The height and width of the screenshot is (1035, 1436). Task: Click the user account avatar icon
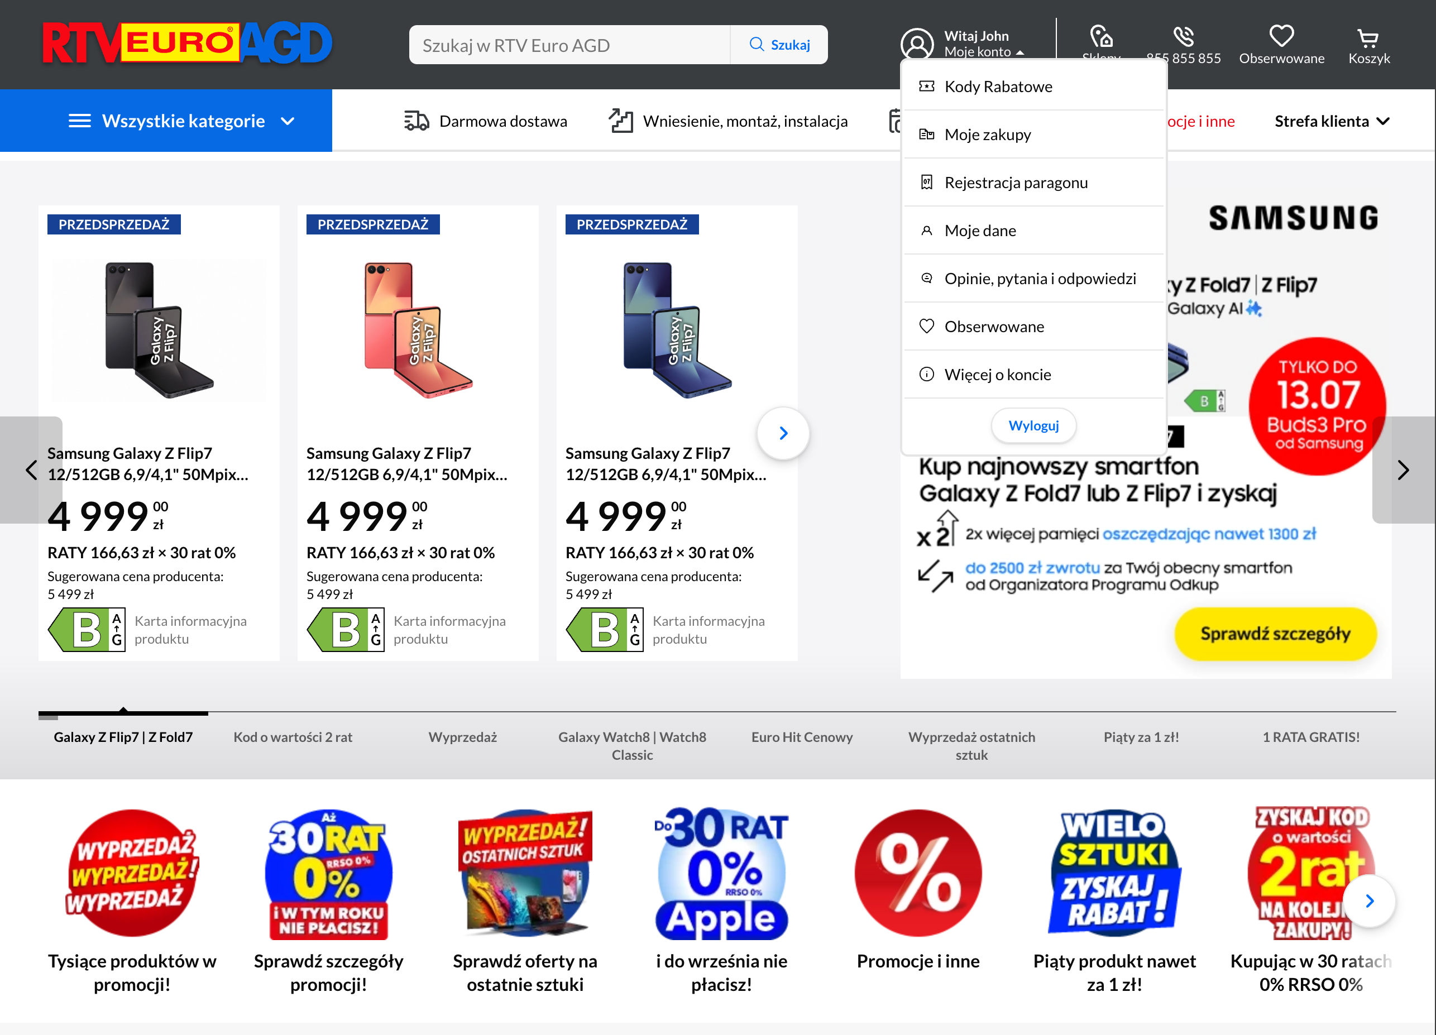(917, 44)
